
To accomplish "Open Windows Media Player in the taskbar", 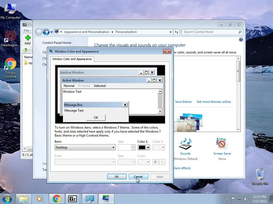I will (40, 199).
